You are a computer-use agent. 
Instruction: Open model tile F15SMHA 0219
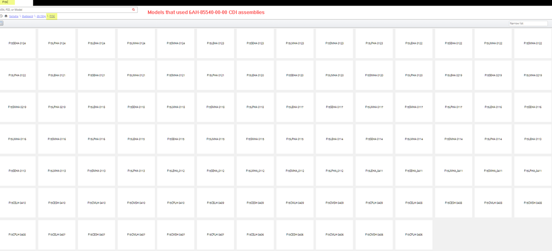point(17,107)
